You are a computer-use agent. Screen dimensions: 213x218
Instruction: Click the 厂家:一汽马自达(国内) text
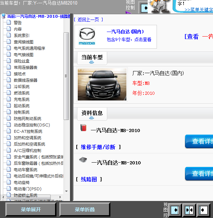(x=158, y=73)
